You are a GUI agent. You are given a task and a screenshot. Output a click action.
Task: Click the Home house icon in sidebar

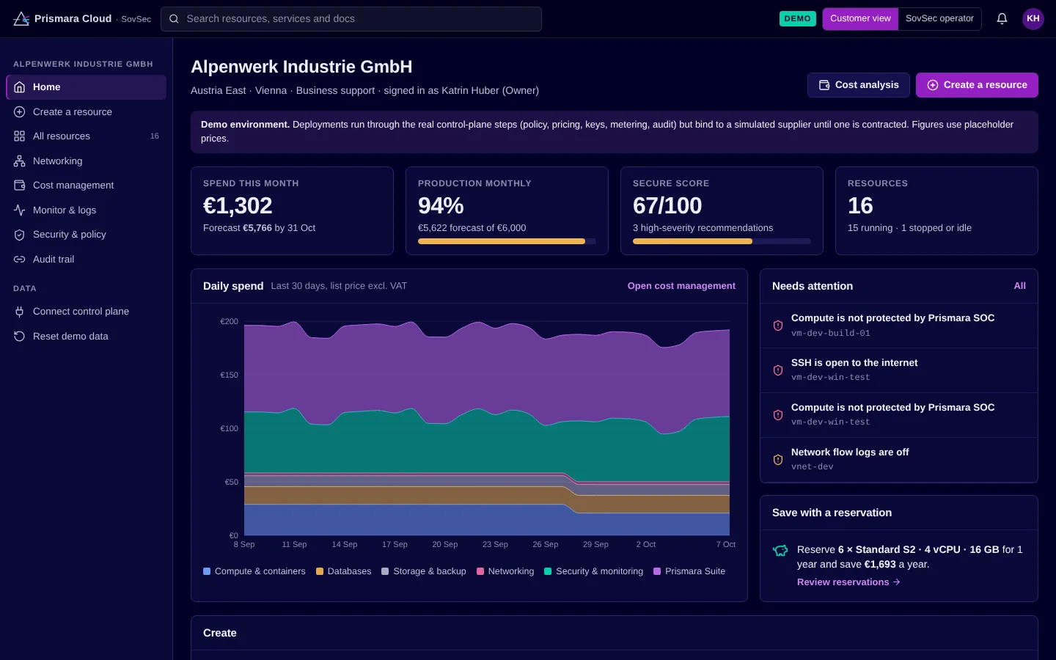20,87
